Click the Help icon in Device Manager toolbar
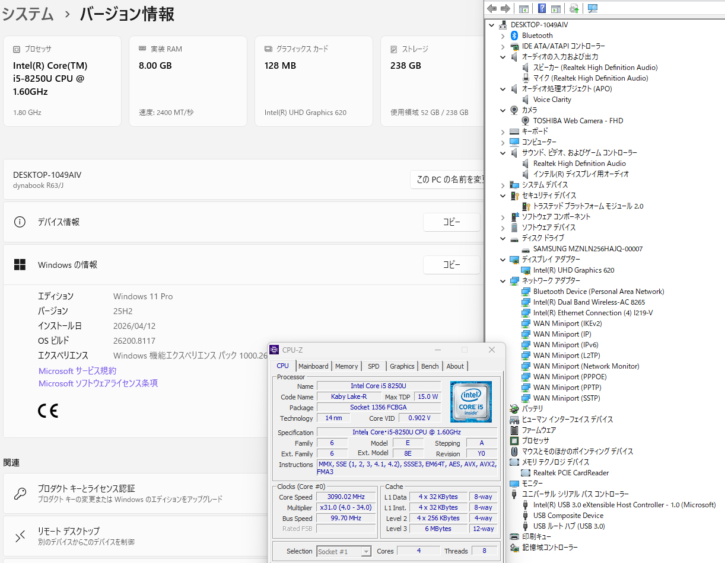Viewport: 725px width, 563px height. [542, 8]
